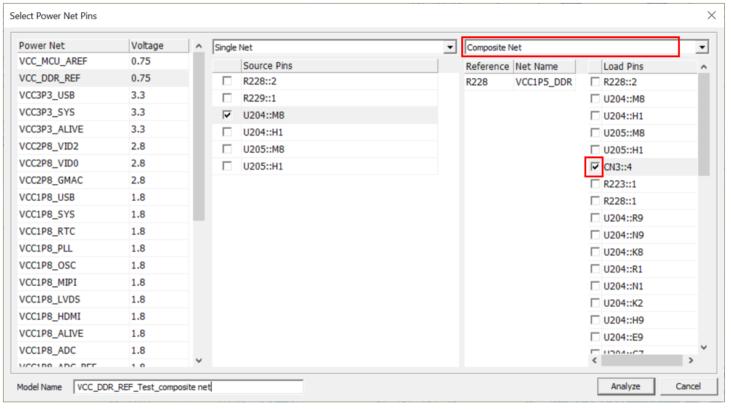Screen dimensions: 731x409
Task: Uncheck the CN3::4 load pin checkbox
Action: tap(595, 167)
